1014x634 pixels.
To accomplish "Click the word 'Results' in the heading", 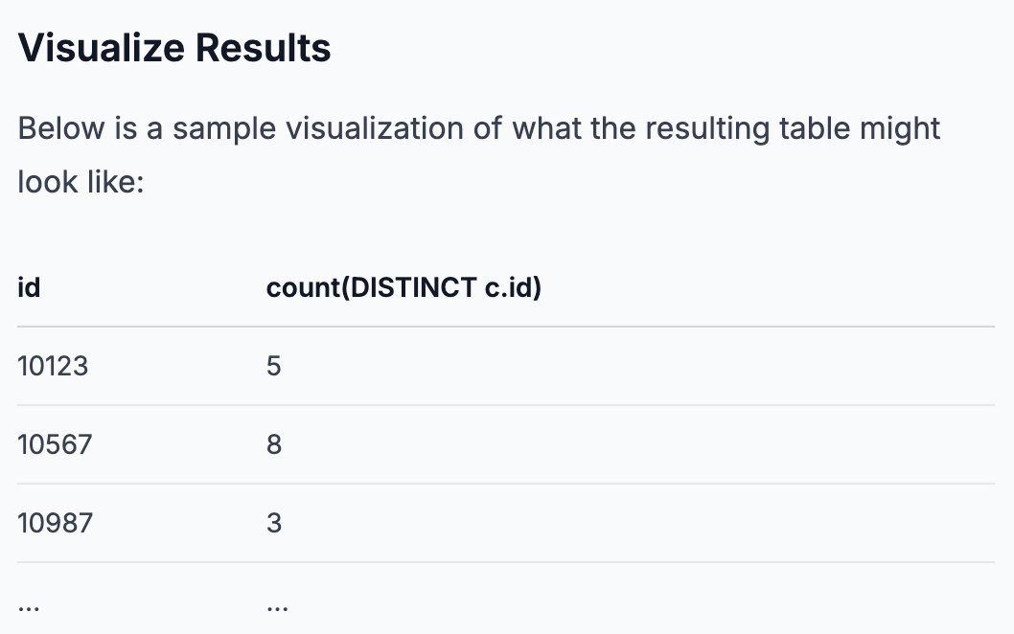I will pos(264,48).
